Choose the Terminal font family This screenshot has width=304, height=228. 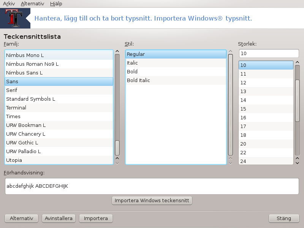tap(59, 108)
